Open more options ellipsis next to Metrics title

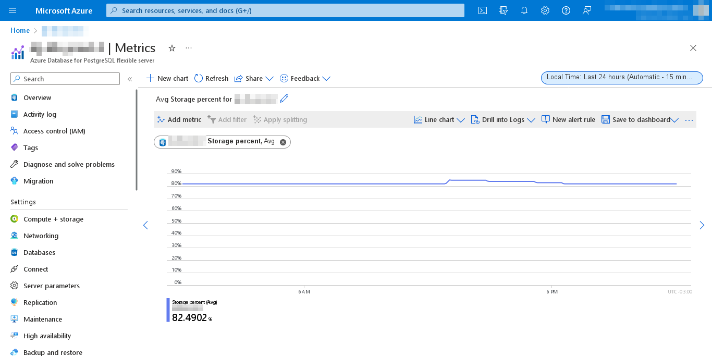click(189, 48)
